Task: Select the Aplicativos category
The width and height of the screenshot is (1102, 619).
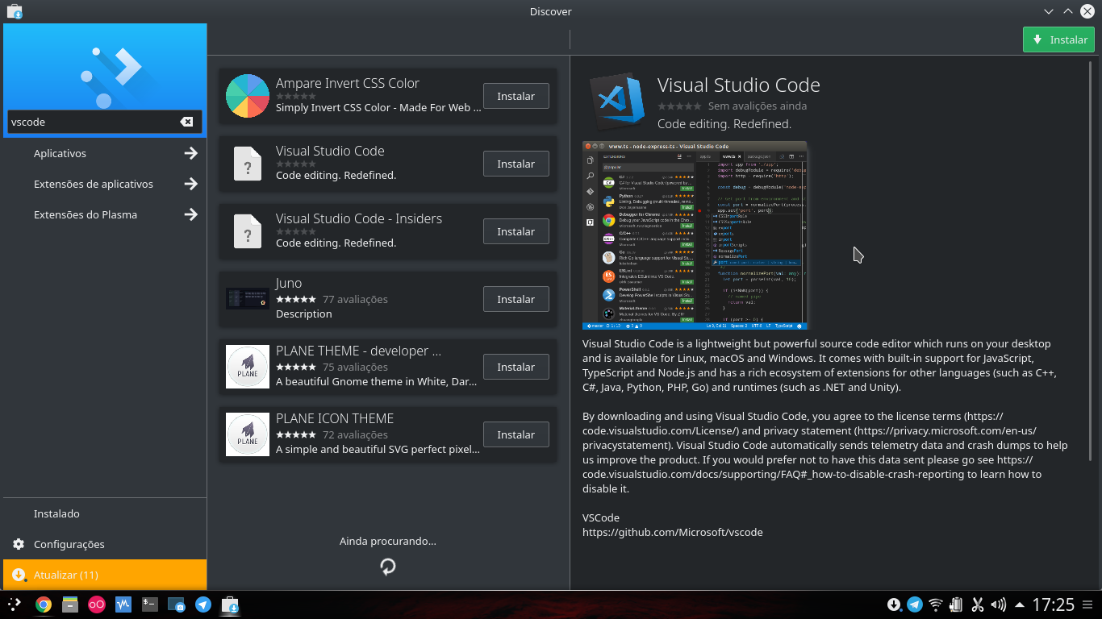Action: pos(105,153)
